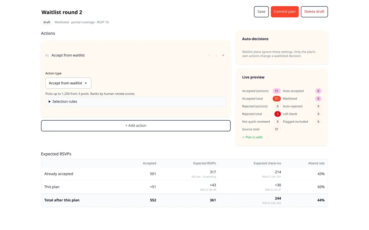Click the draft status badge
This screenshot has height=230, width=369.
click(x=47, y=22)
